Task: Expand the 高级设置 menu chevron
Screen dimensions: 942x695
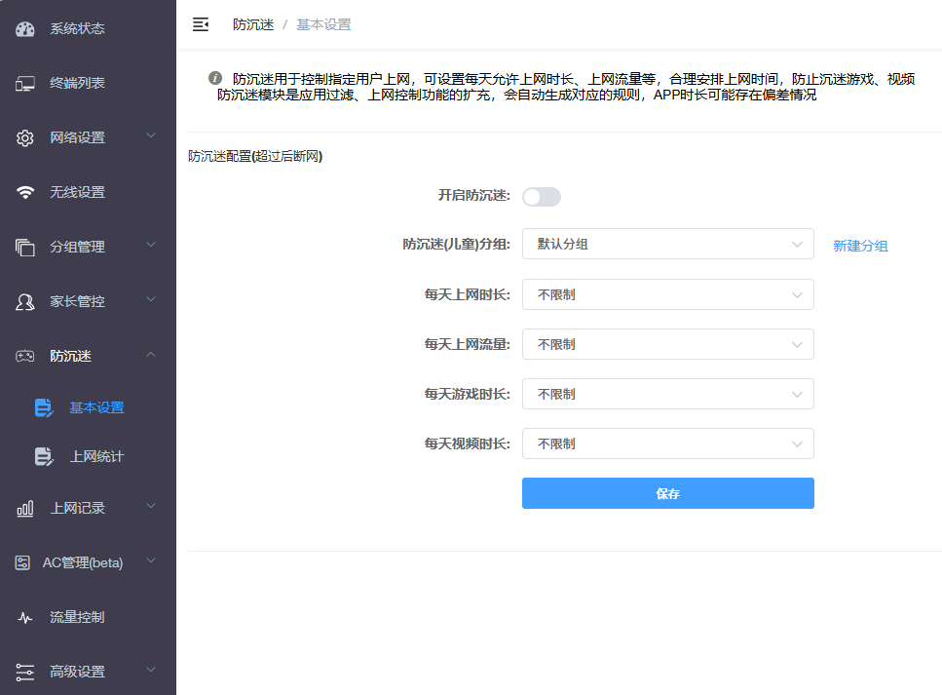Action: (x=151, y=671)
